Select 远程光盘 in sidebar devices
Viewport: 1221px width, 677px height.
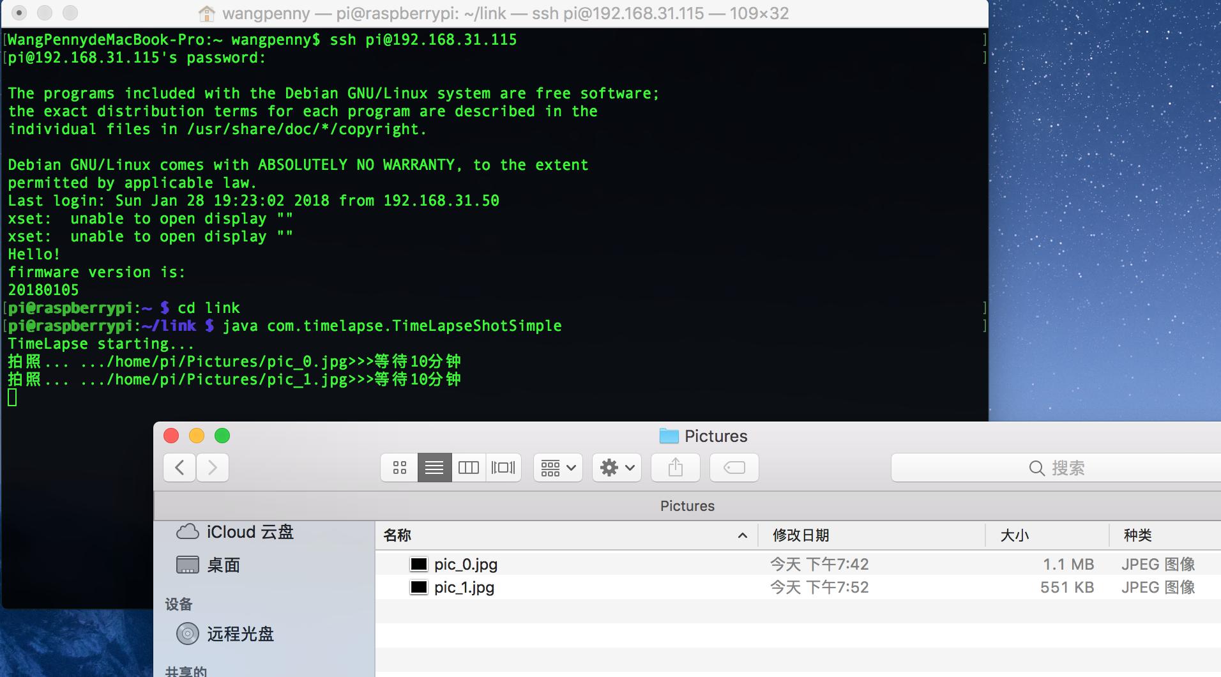[x=239, y=634]
